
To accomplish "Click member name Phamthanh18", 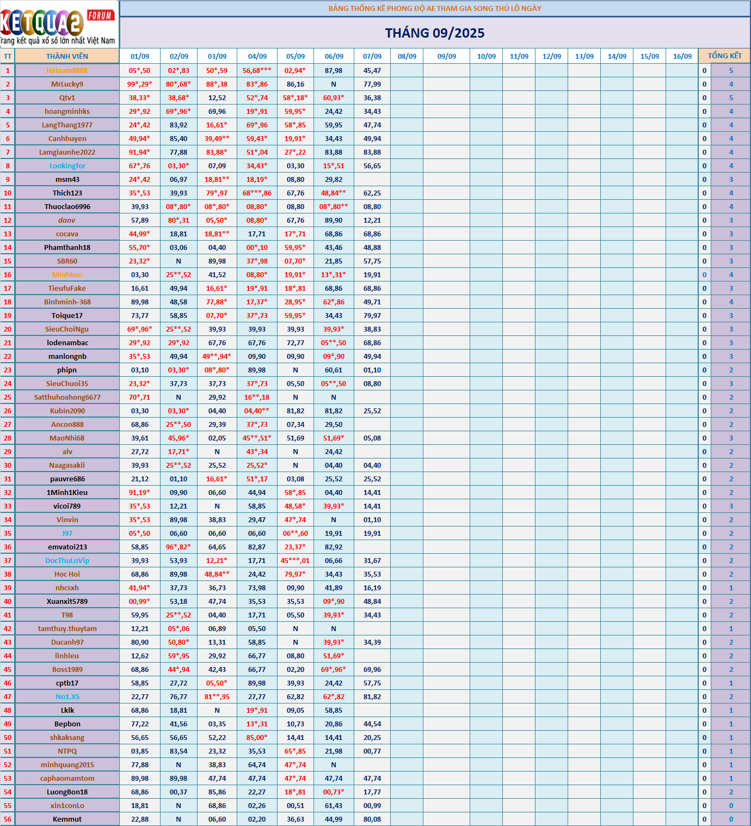I will 67,247.
